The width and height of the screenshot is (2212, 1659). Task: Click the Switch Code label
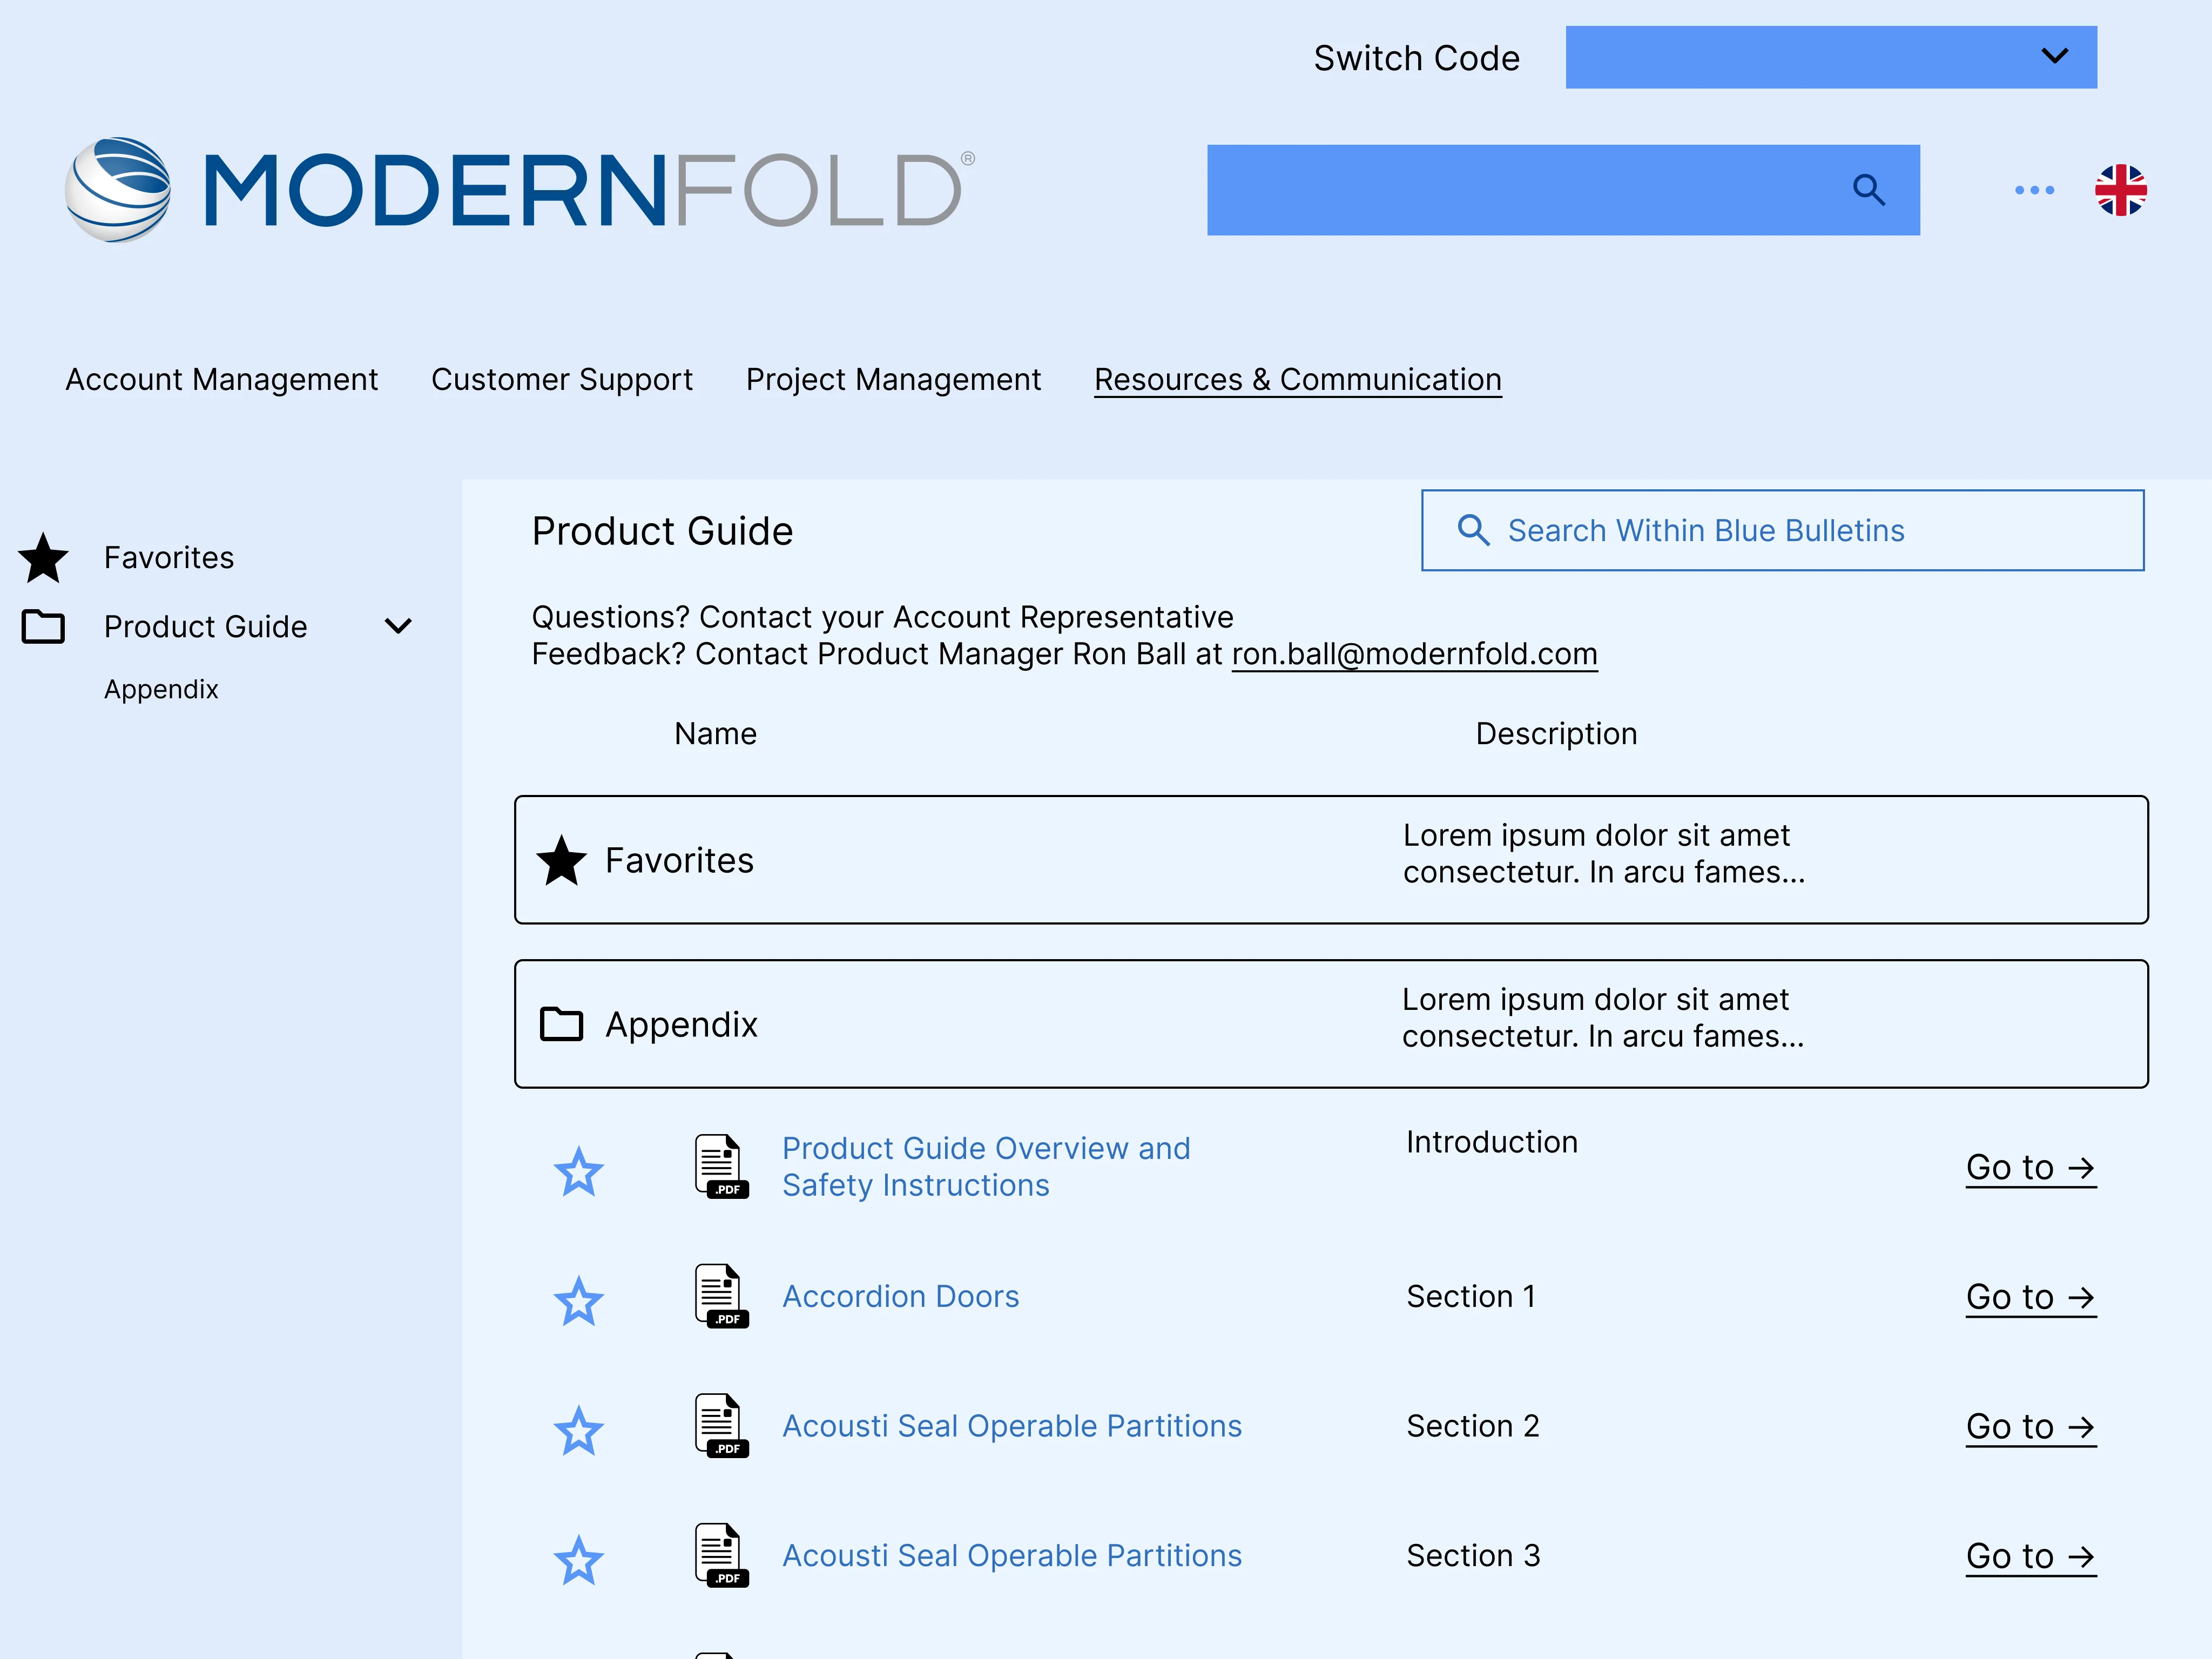click(1416, 58)
